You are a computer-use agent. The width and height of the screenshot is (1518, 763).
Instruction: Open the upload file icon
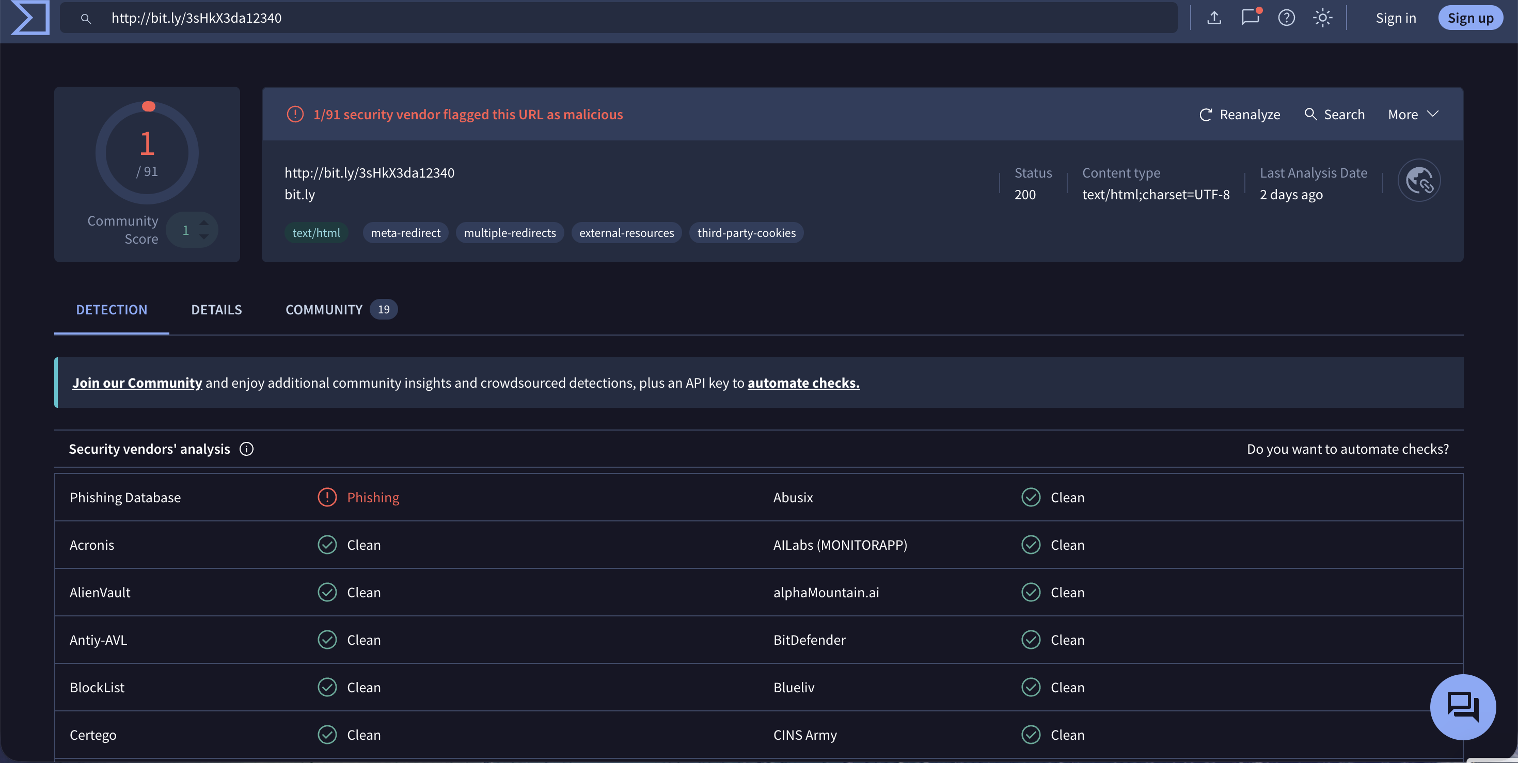(1214, 18)
